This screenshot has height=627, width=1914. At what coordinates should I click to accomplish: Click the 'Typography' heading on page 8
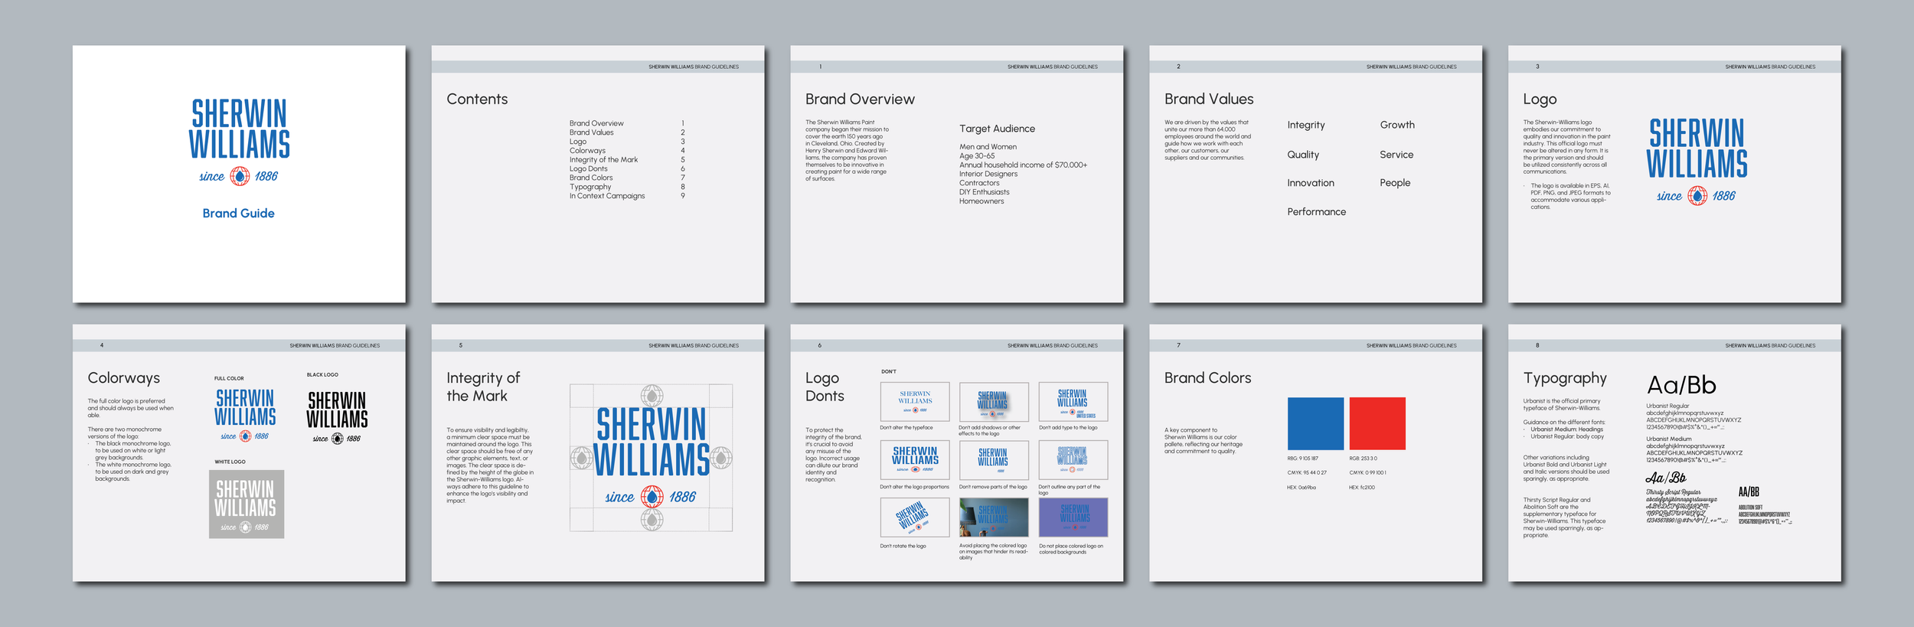pos(1565,378)
